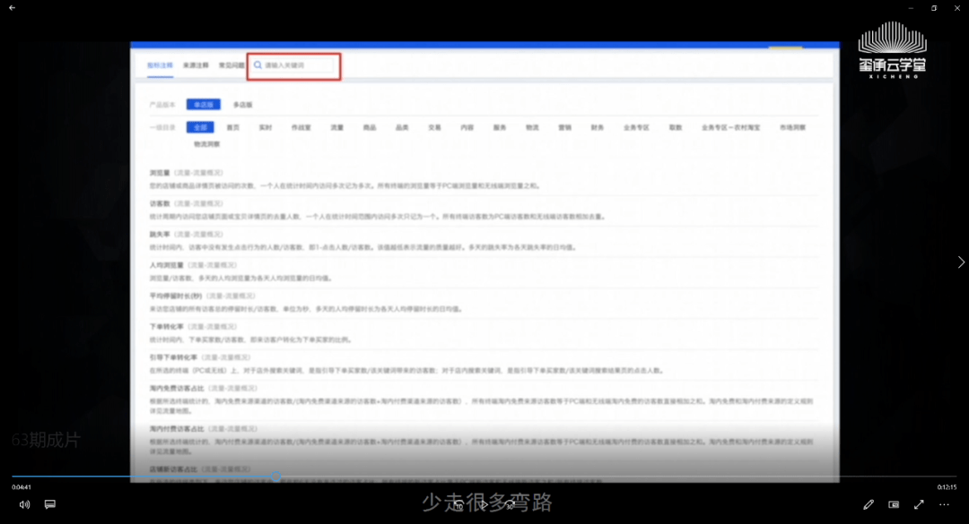Image resolution: width=969 pixels, height=524 pixels.
Task: Skip back 10 seconds
Action: 458,505
